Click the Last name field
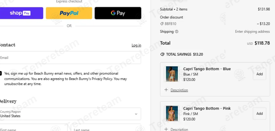The image size is (275, 131). pyautogui.click(x=106, y=128)
